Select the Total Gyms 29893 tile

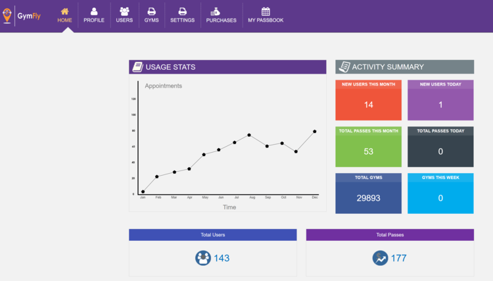(368, 193)
